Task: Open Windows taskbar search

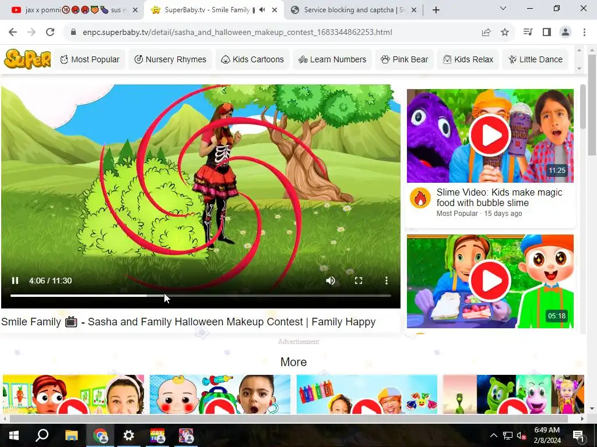Action: [42, 435]
